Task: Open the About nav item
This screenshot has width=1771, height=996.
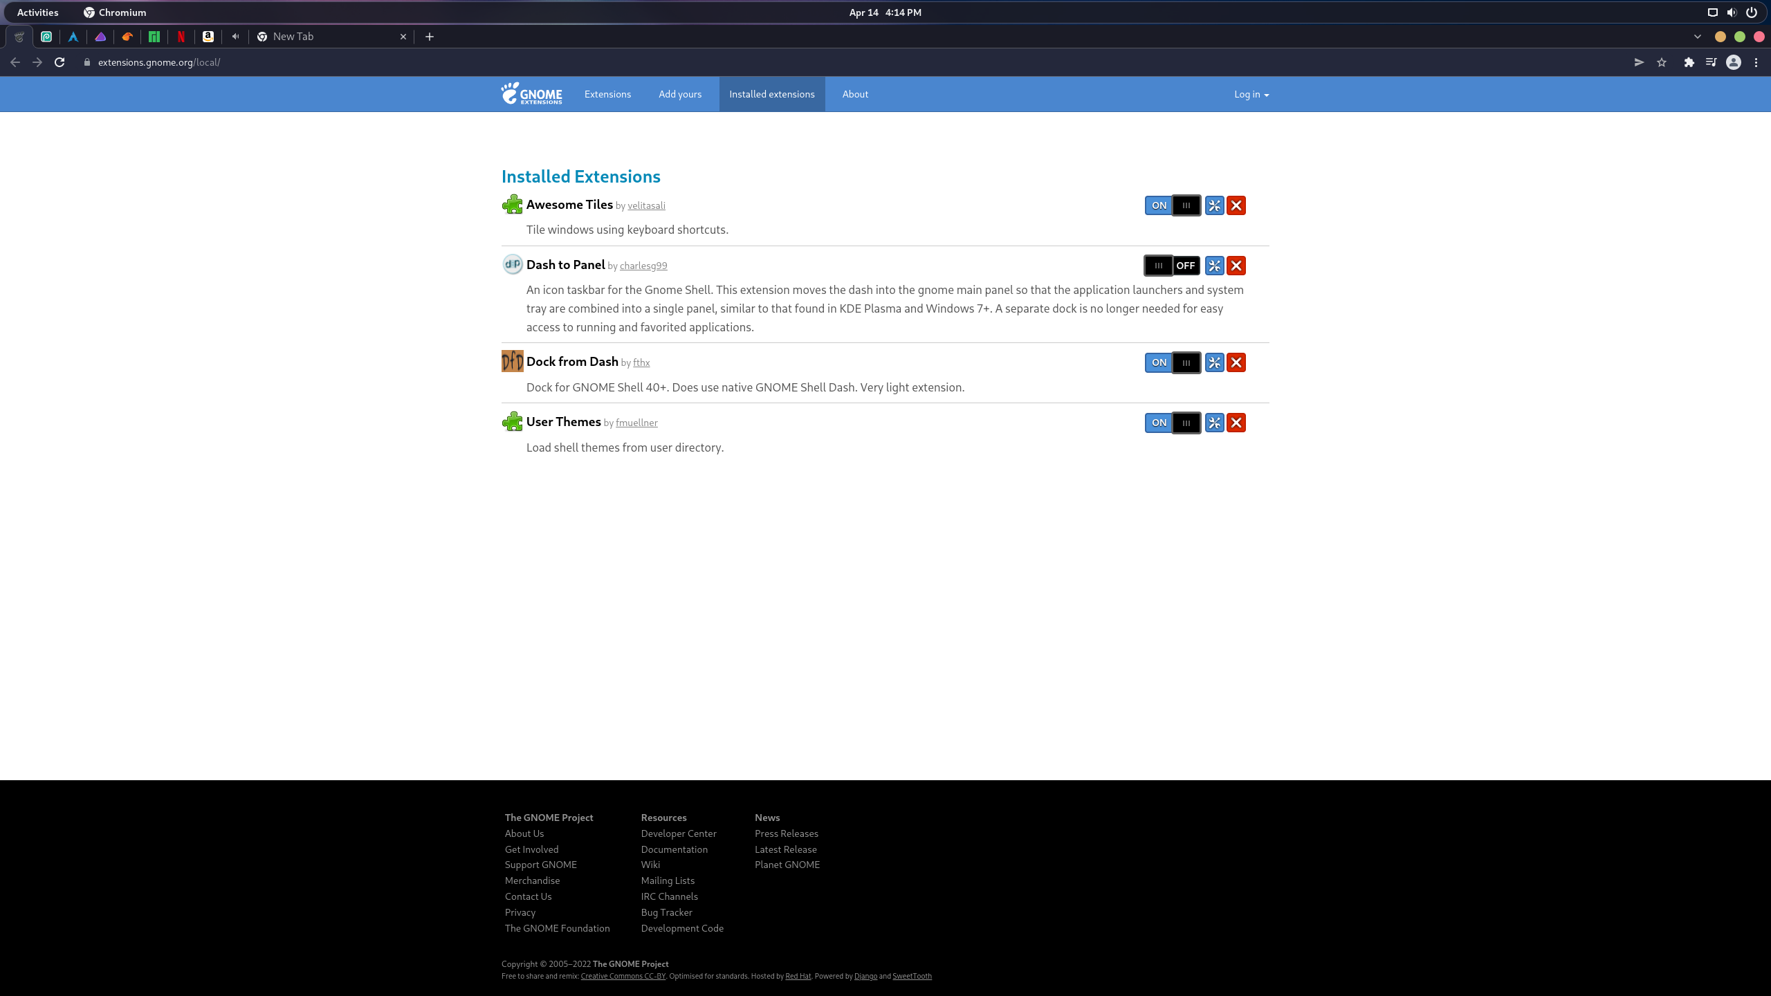Action: click(855, 94)
